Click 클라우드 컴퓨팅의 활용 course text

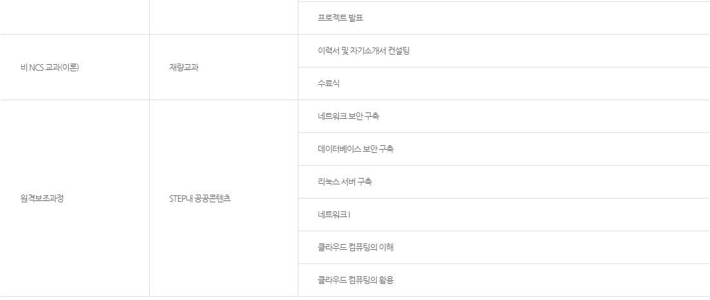[356, 280]
